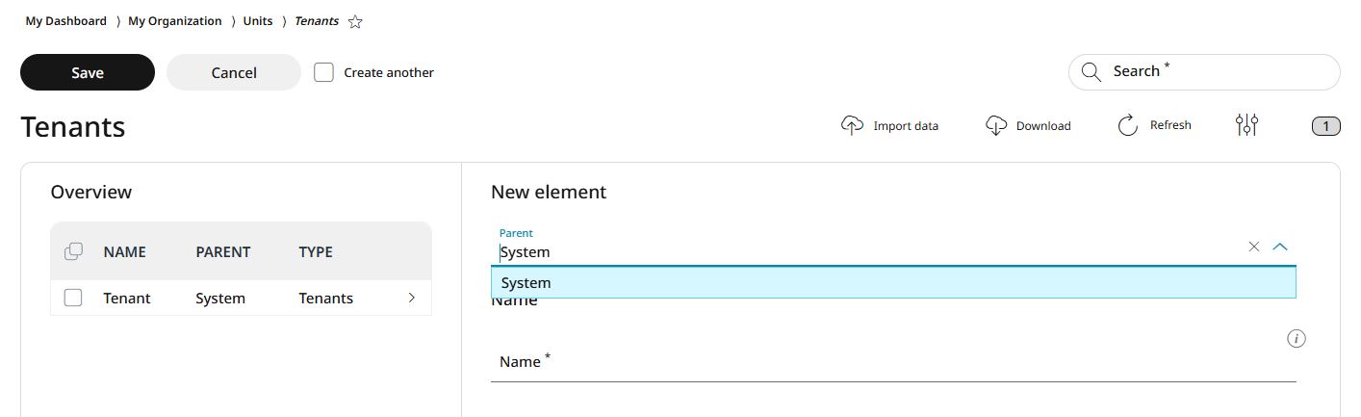Collapse the Parent dropdown with up chevron
Viewport: 1361px width, 417px height.
(x=1279, y=247)
